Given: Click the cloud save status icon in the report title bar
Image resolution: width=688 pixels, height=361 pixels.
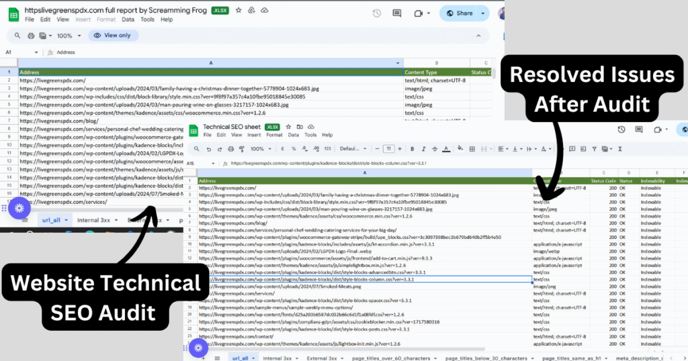Looking at the screenshot, I should [265, 10].
